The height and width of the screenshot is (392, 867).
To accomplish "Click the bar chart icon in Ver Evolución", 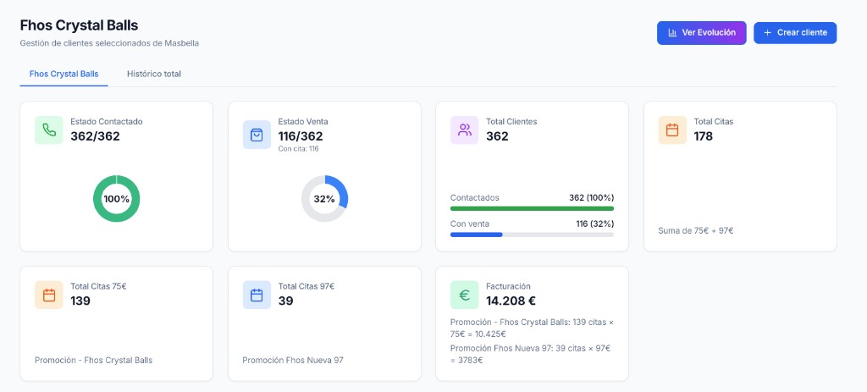I will tap(672, 33).
